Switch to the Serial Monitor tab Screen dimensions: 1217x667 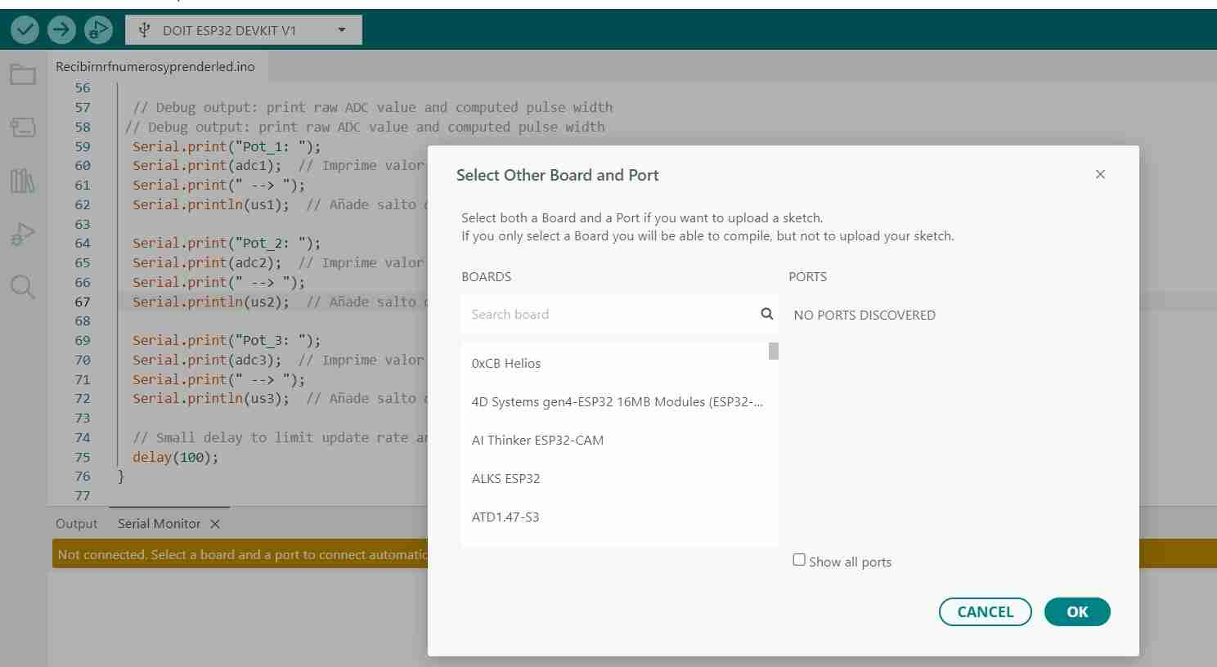pyautogui.click(x=159, y=523)
